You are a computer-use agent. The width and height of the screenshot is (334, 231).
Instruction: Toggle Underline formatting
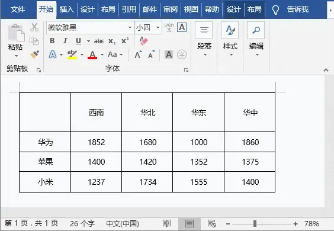tap(78, 41)
